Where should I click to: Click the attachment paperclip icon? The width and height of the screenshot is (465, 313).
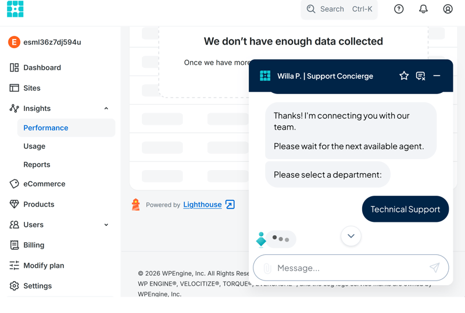point(267,268)
